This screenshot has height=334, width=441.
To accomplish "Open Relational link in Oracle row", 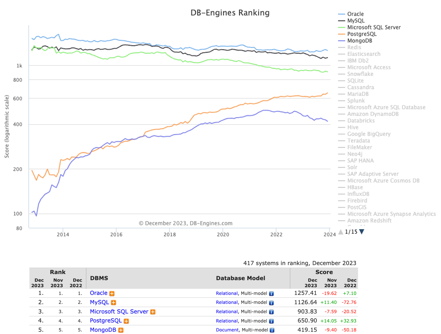I will tap(227, 293).
